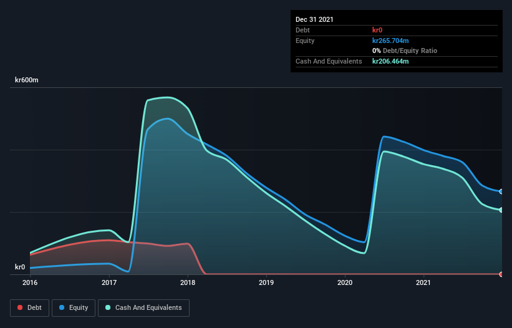Toggle the Cash And Equivalents legend button
This screenshot has width=512, height=328.
point(143,308)
